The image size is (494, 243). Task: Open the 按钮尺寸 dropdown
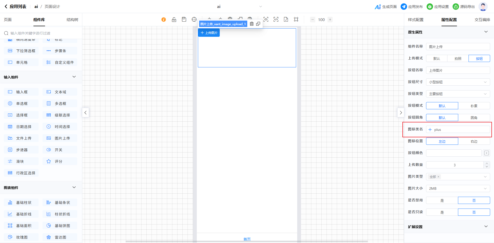pos(458,82)
